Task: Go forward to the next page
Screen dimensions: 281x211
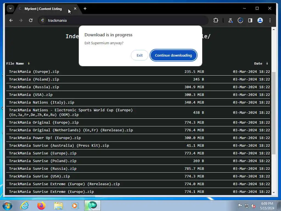Action: point(21,20)
